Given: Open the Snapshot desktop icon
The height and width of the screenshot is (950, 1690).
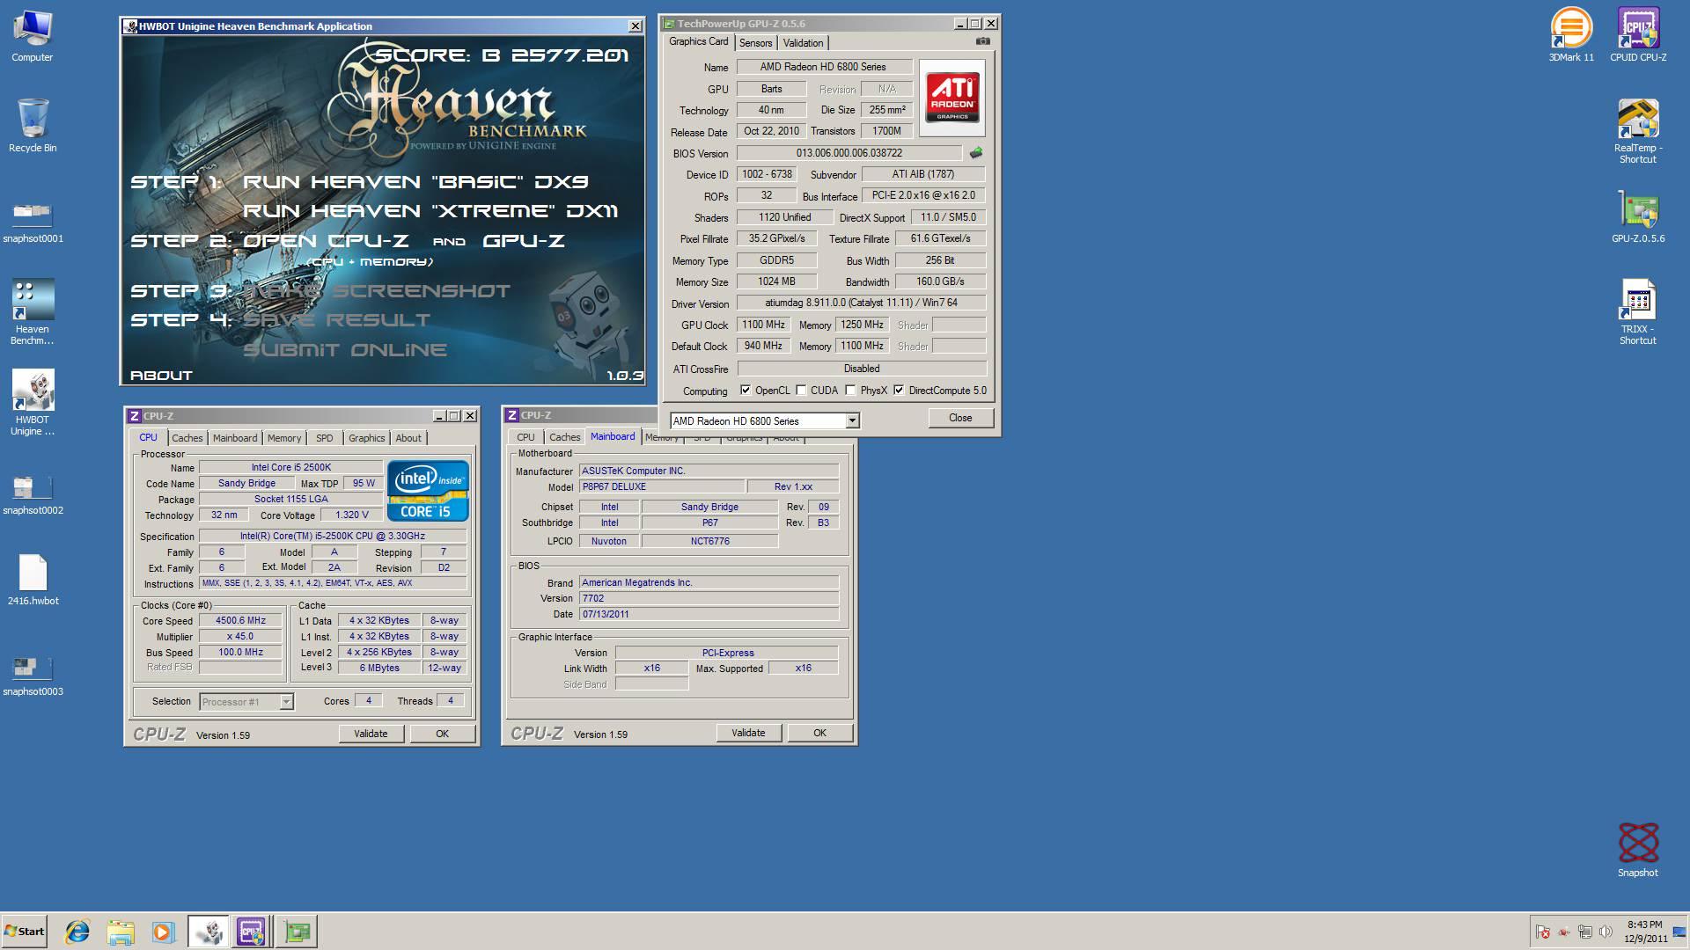Looking at the screenshot, I should (1638, 850).
